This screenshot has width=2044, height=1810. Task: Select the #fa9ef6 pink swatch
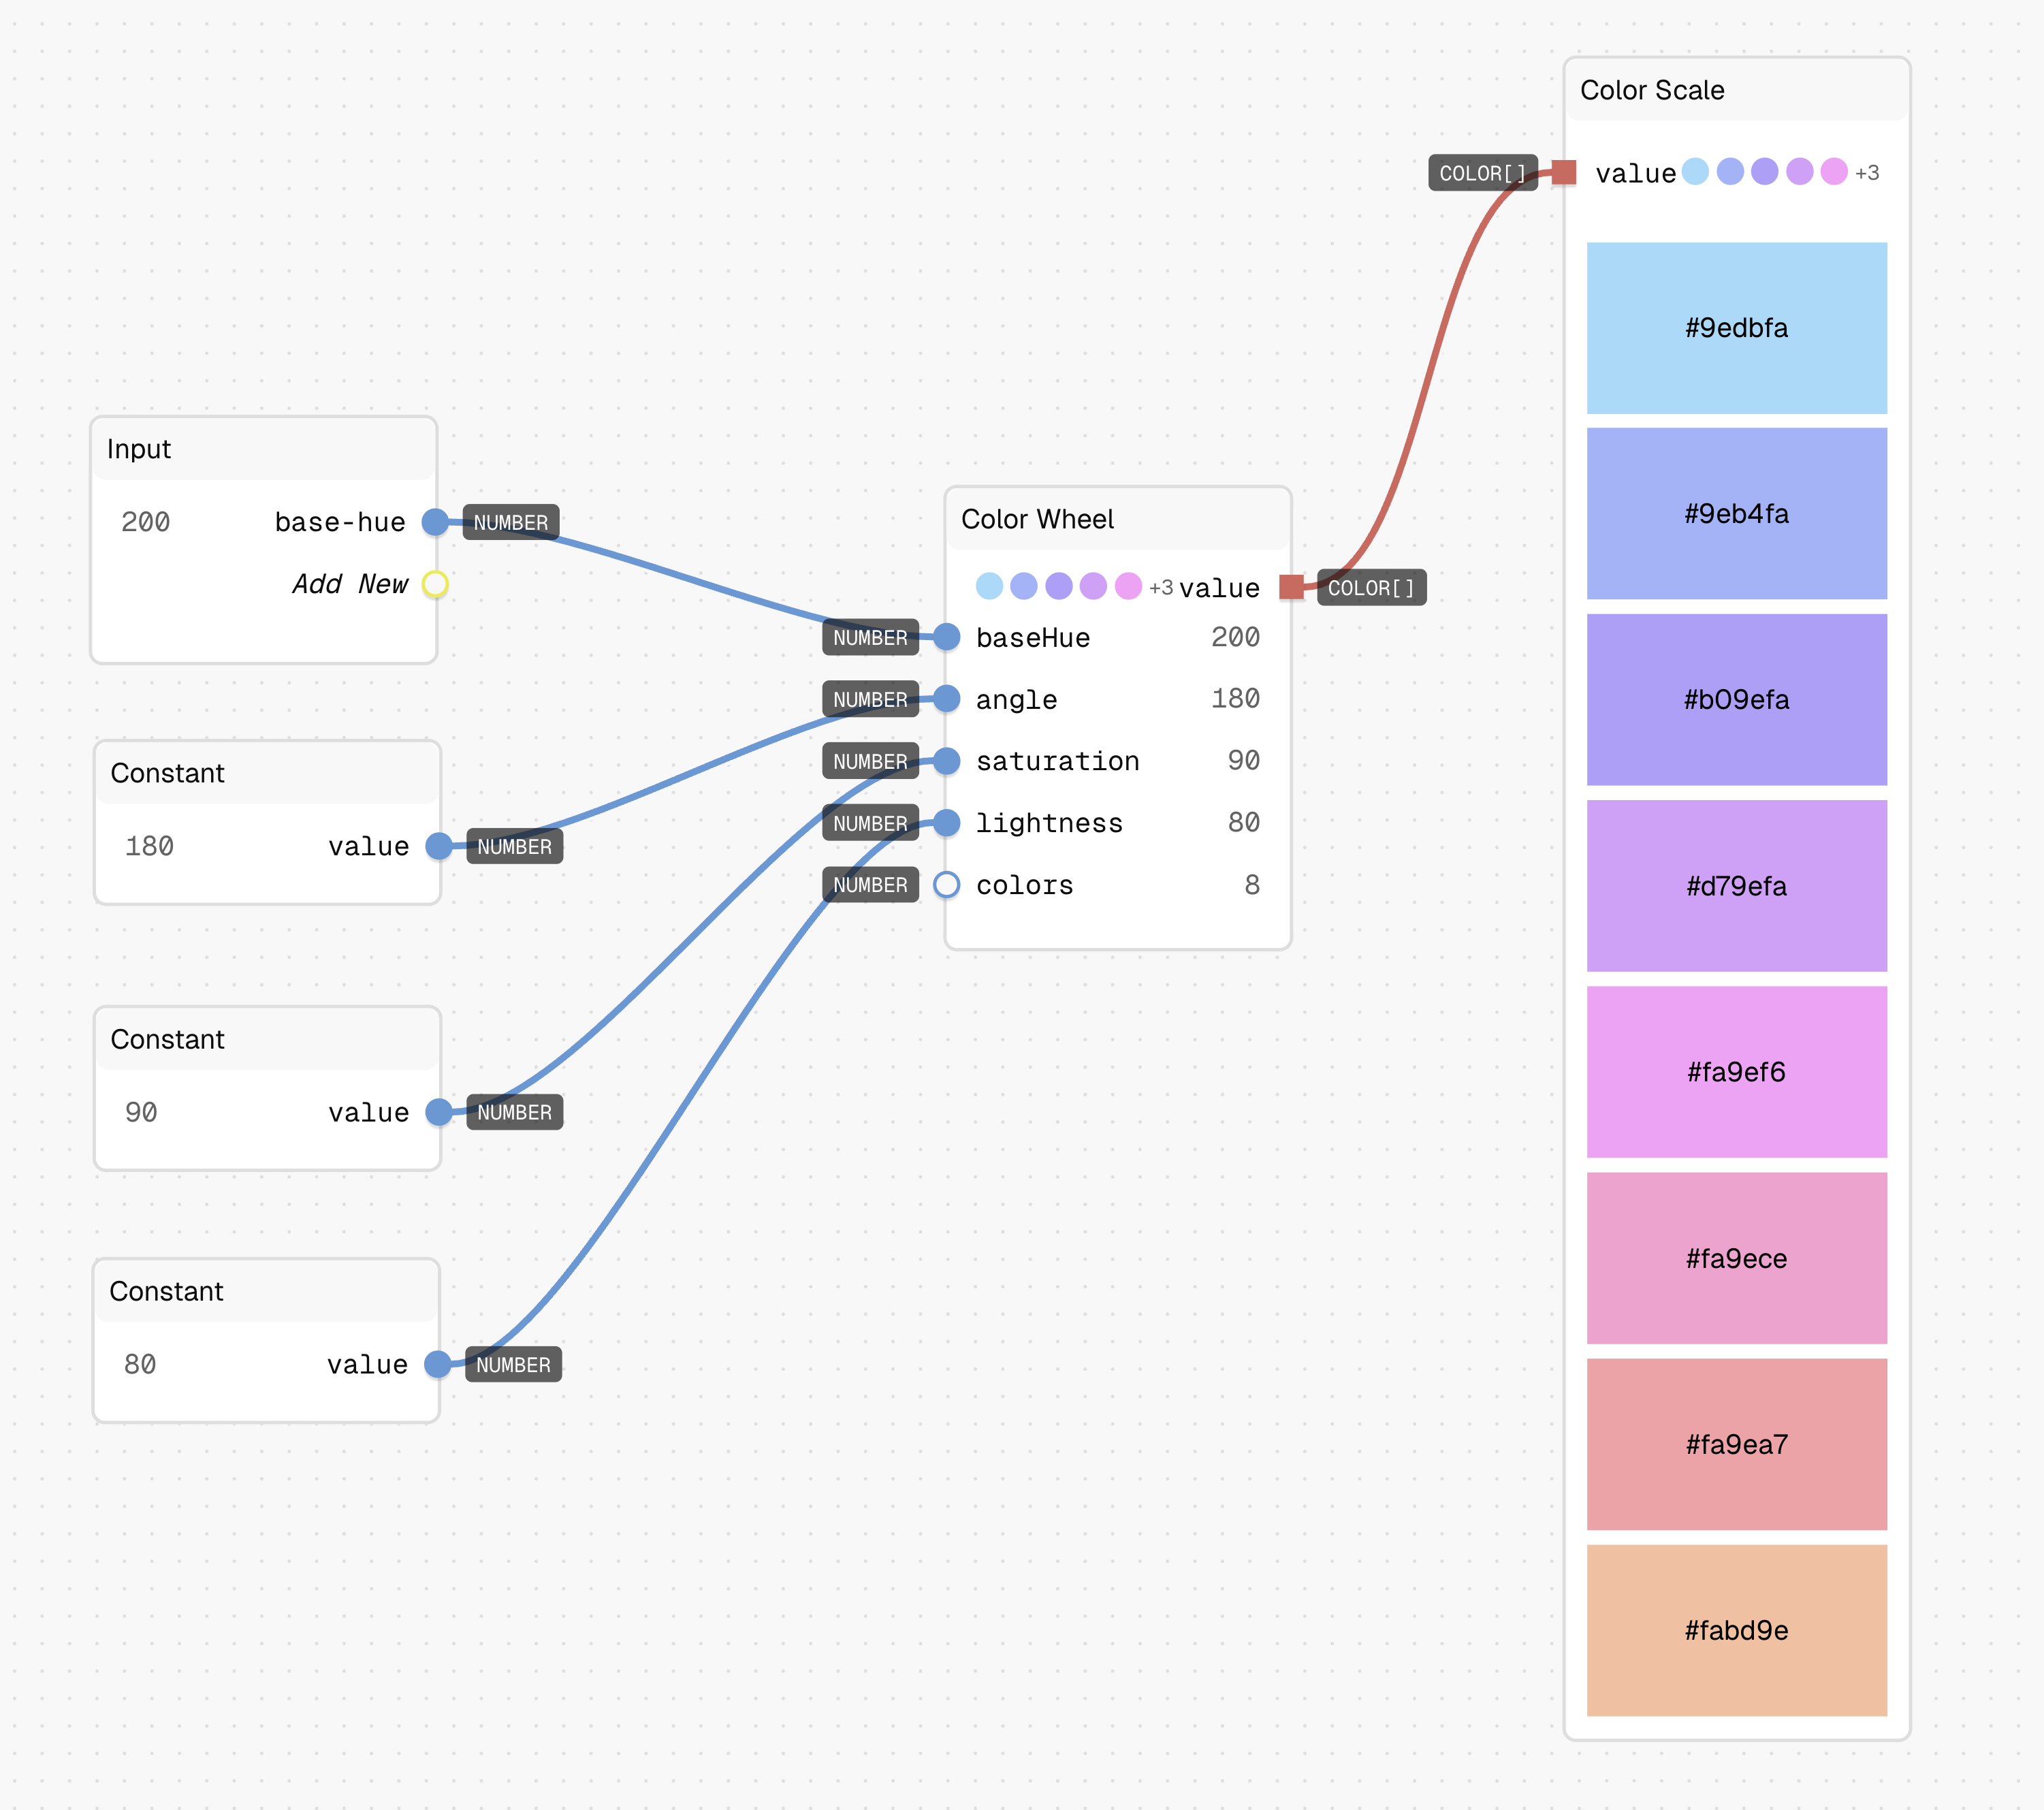pos(1736,1072)
